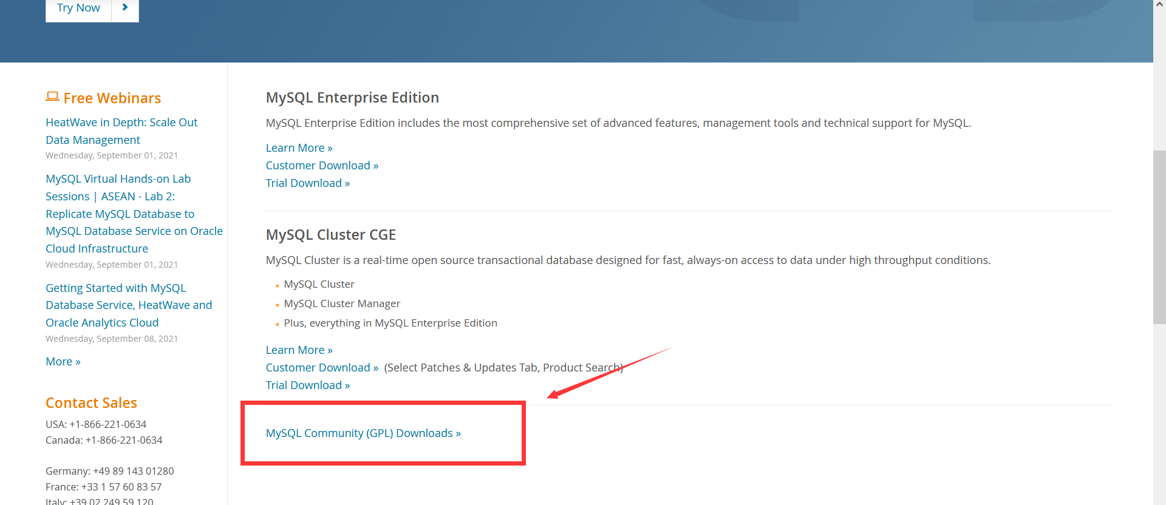The image size is (1166, 505).
Task: Click the Canada phone number text
Action: point(104,440)
